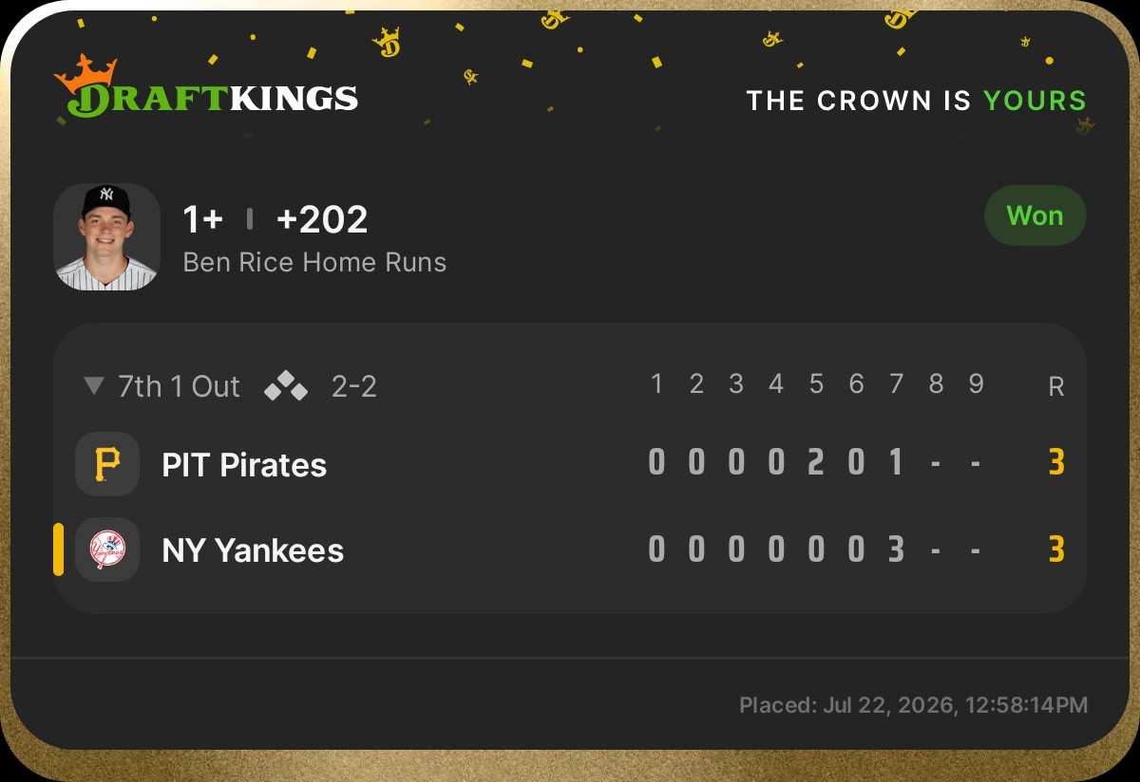Click the NY Yankees team name

point(253,550)
